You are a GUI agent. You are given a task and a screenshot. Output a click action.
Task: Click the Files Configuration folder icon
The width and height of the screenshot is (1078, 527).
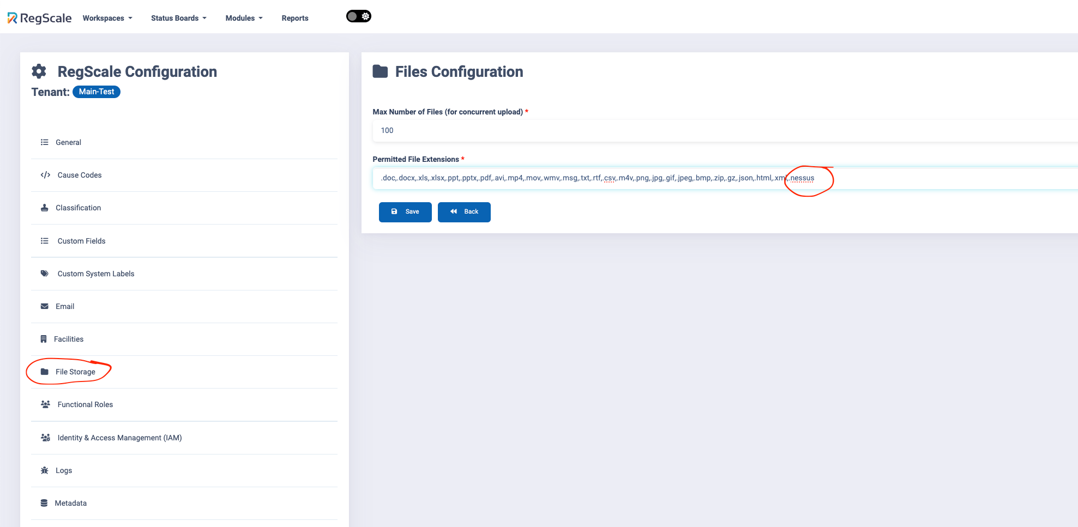(380, 71)
